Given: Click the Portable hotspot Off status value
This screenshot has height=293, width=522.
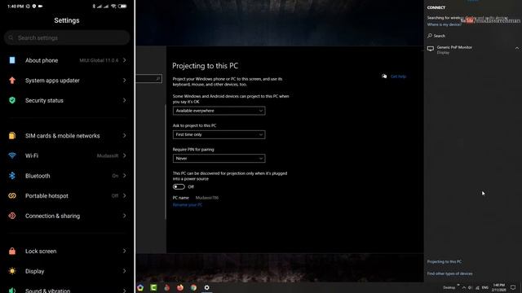Looking at the screenshot, I should (x=115, y=196).
